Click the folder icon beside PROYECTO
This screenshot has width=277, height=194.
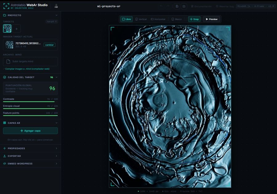pyautogui.click(x=5, y=15)
